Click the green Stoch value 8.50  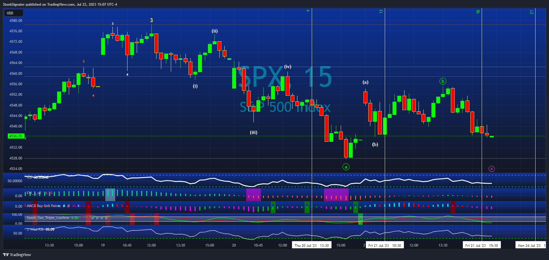[75, 218]
